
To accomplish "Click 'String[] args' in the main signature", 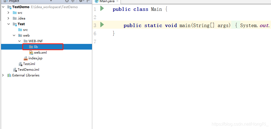I will point(212,25).
